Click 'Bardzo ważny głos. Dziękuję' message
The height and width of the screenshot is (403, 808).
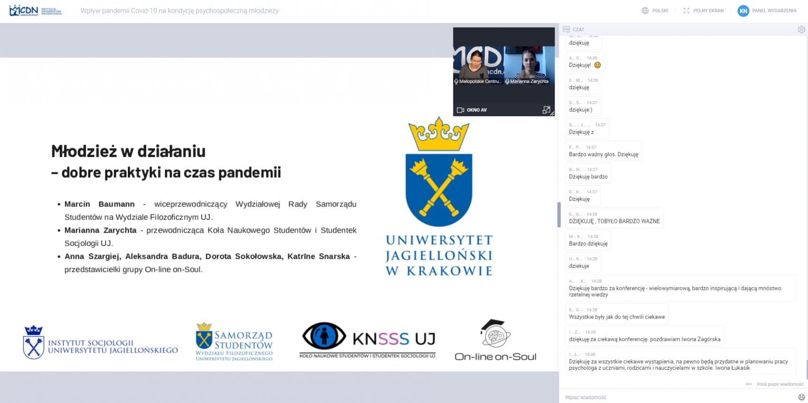click(604, 151)
